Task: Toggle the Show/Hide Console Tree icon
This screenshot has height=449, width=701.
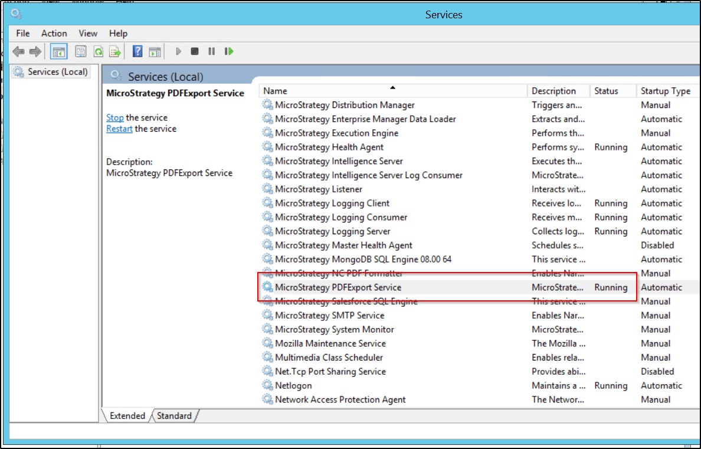Action: click(58, 51)
